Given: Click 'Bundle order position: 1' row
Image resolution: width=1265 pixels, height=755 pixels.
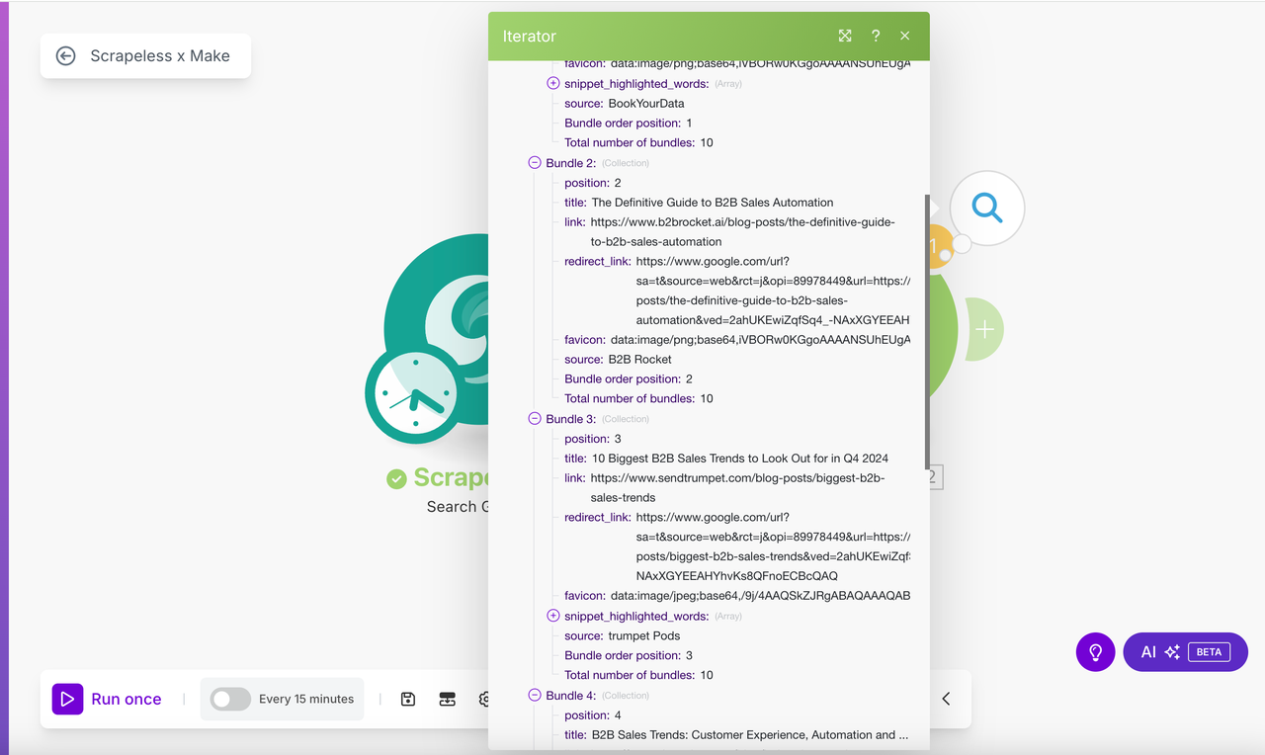Looking at the screenshot, I should pyautogui.click(x=629, y=124).
